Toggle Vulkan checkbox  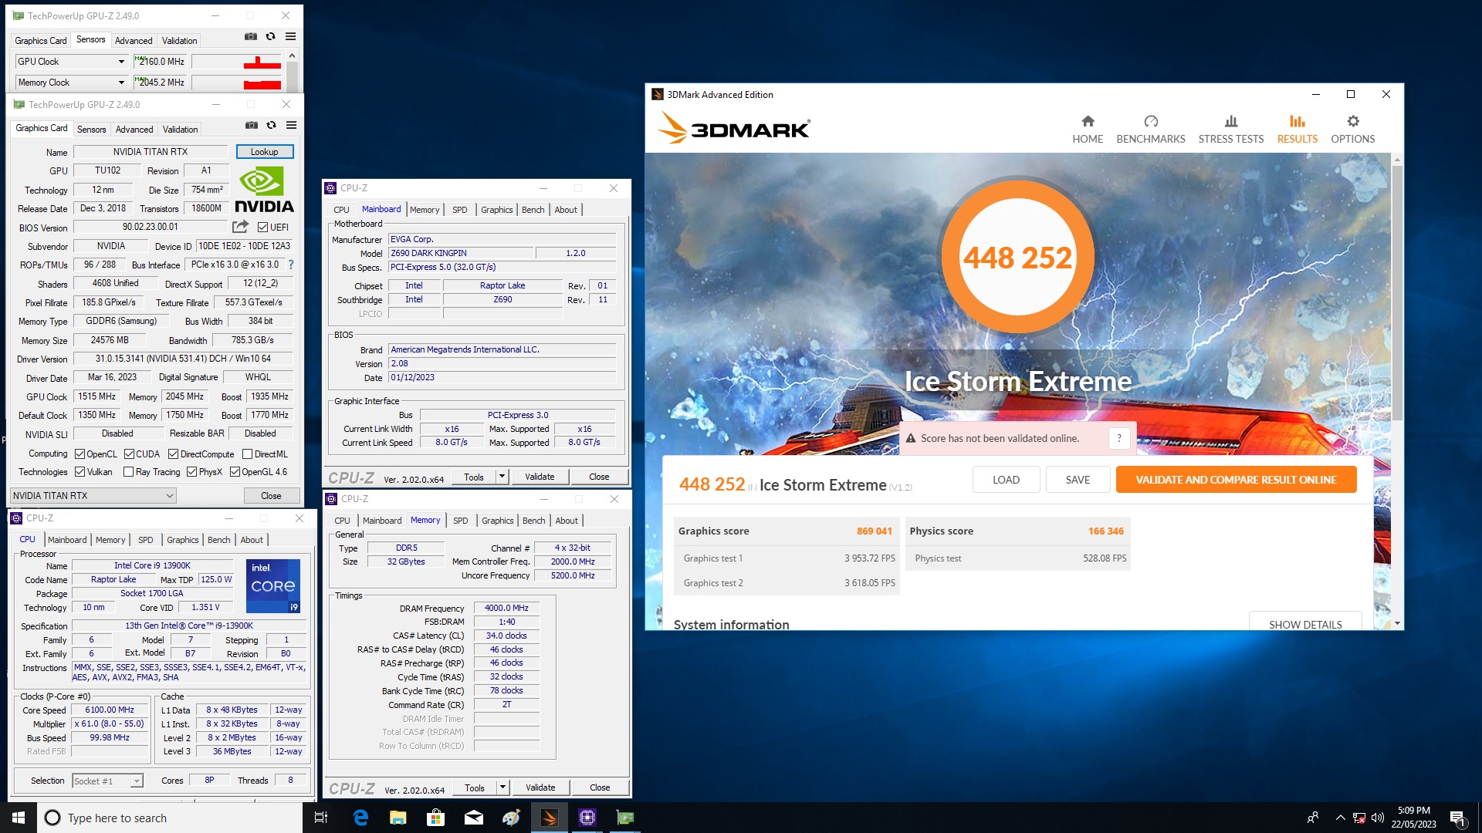pyautogui.click(x=80, y=472)
